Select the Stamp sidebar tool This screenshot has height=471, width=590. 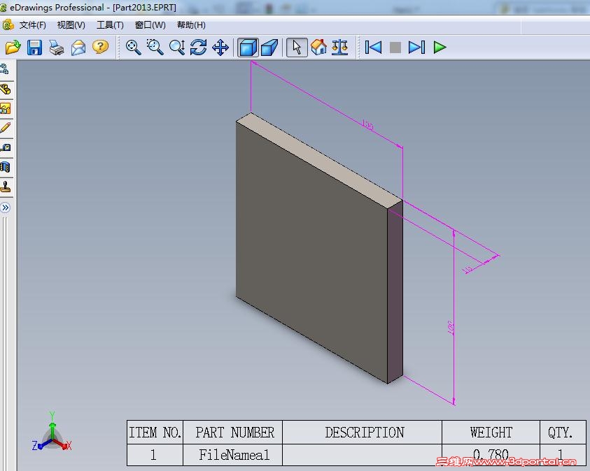point(6,187)
